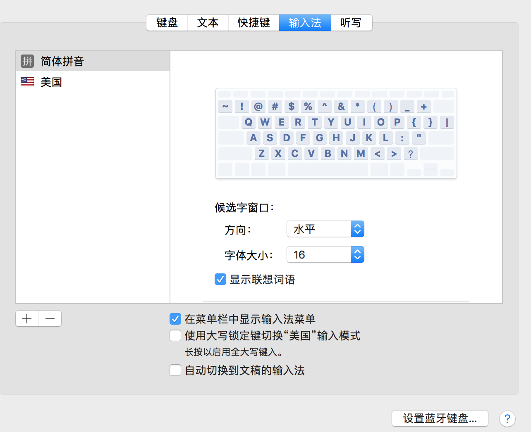Screen dimensions: 531x432
Task: Toggle caps lock 美国 input mode checkbox
Action: (175, 335)
